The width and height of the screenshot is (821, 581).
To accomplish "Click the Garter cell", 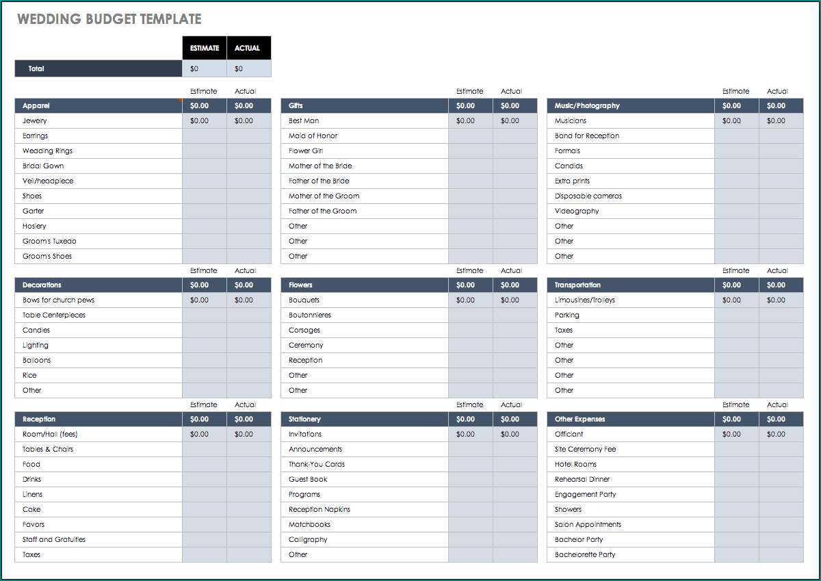I will tap(99, 211).
